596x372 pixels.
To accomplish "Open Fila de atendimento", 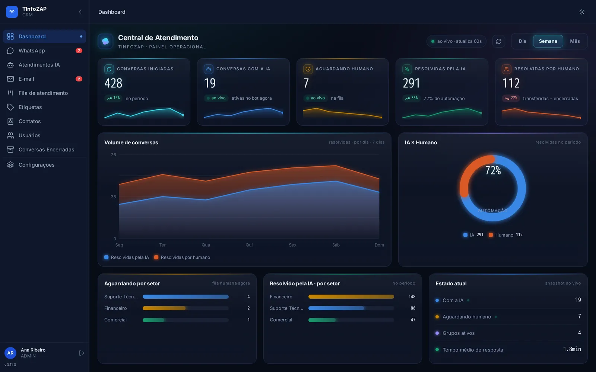I will (x=44, y=93).
